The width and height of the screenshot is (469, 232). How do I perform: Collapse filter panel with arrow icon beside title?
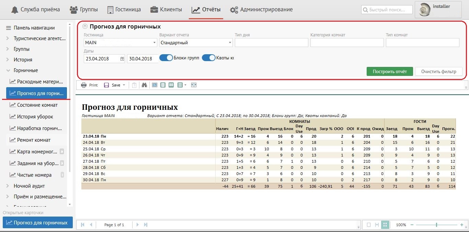point(85,26)
